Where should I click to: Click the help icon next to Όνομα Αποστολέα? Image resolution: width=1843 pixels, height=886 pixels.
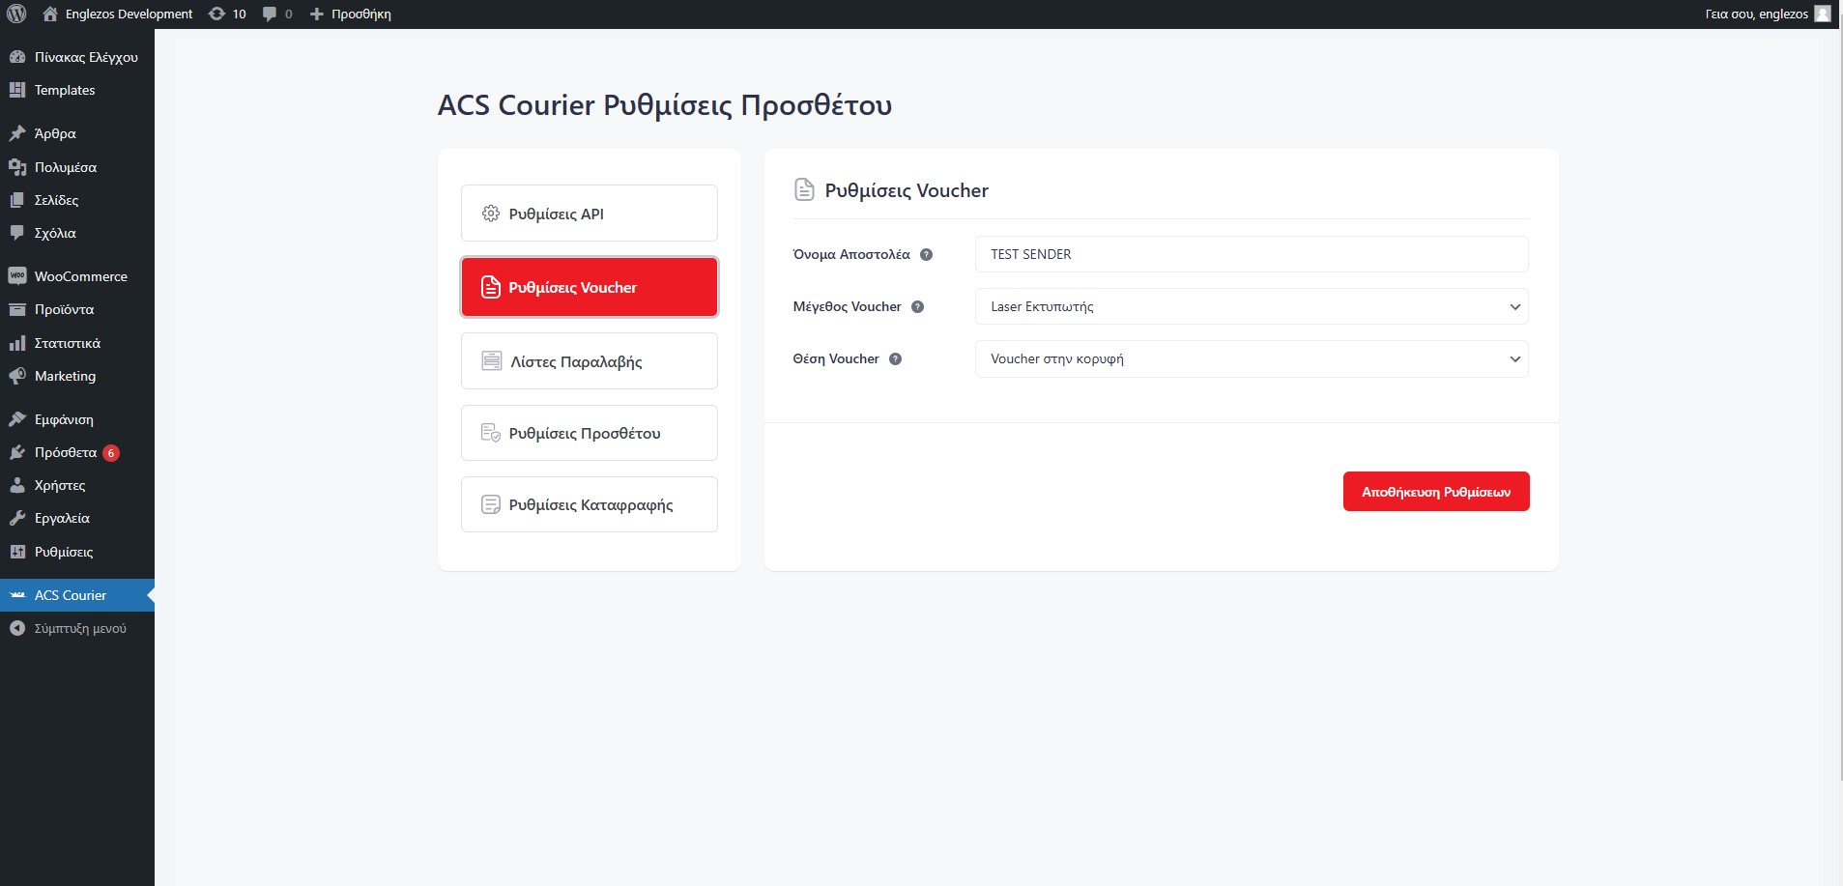click(x=926, y=255)
